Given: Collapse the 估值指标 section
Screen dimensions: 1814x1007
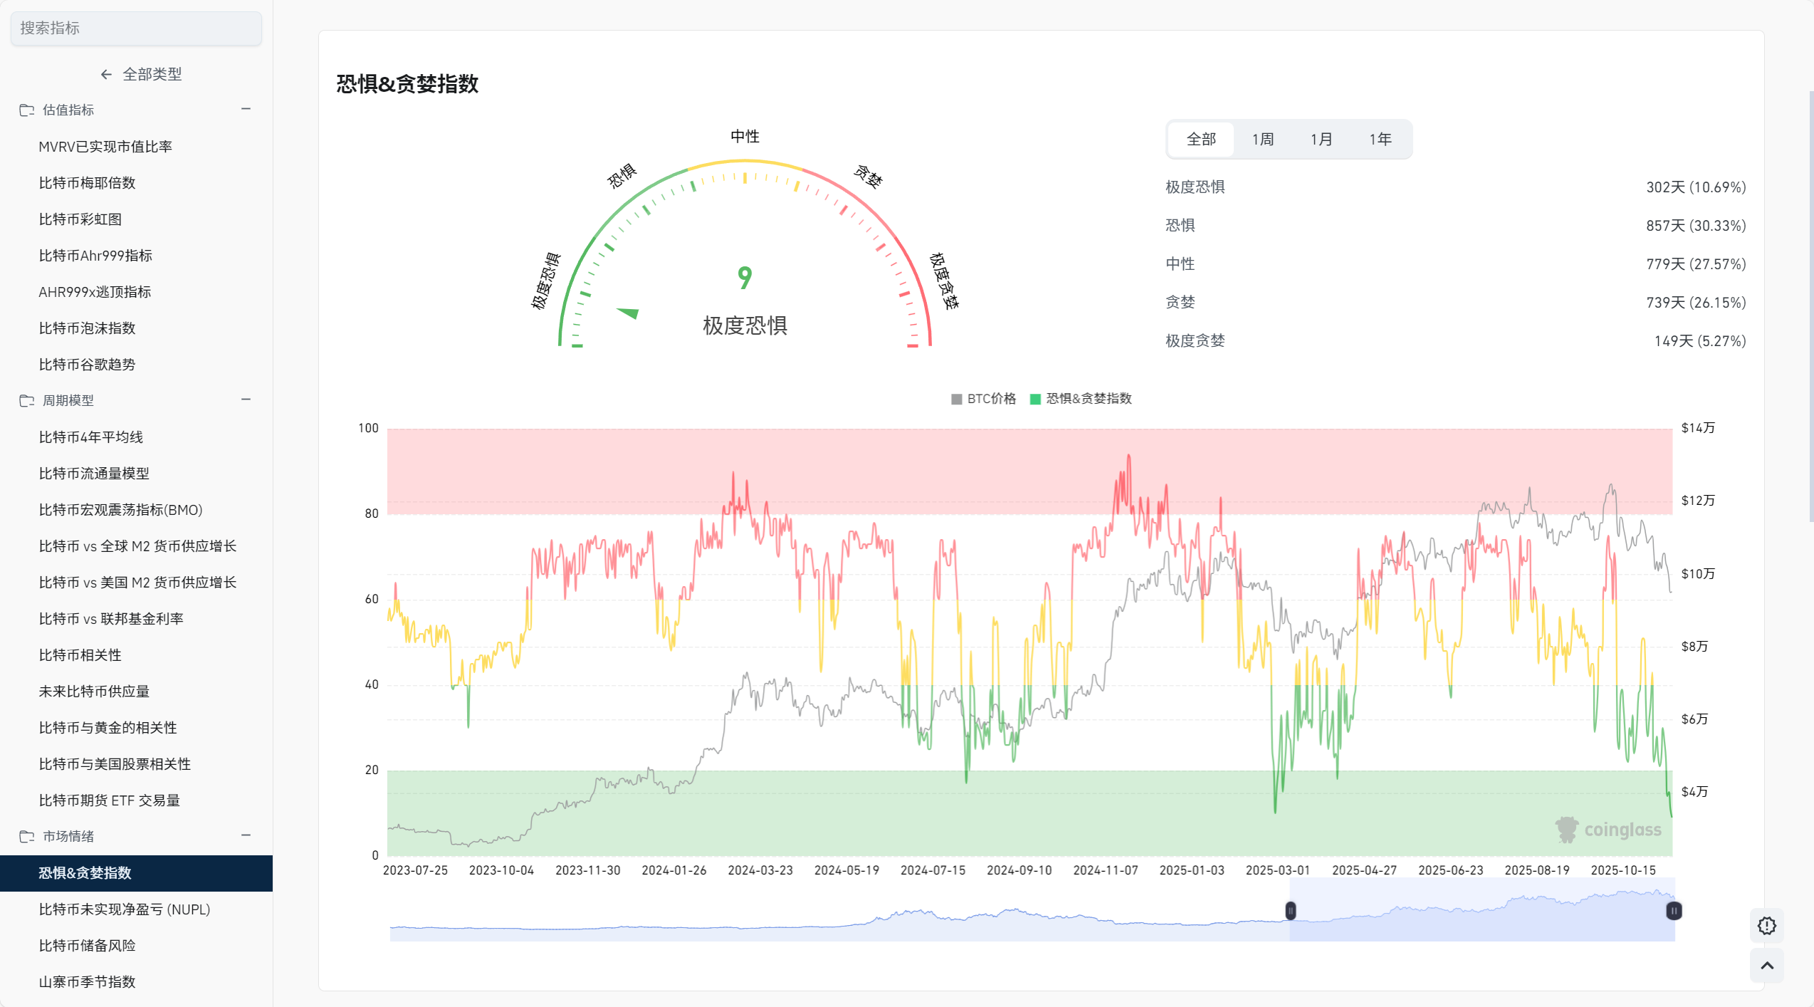Looking at the screenshot, I should coord(246,109).
